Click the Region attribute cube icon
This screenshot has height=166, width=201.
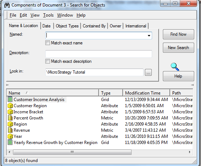(x=10, y=124)
